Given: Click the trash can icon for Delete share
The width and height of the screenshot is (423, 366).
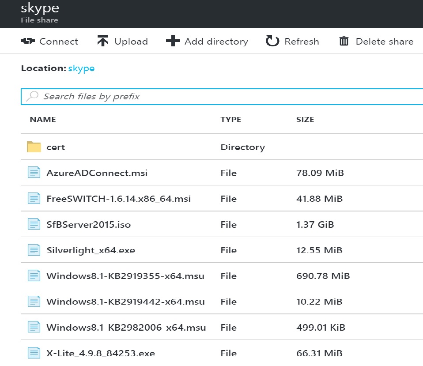Looking at the screenshot, I should click(x=344, y=41).
